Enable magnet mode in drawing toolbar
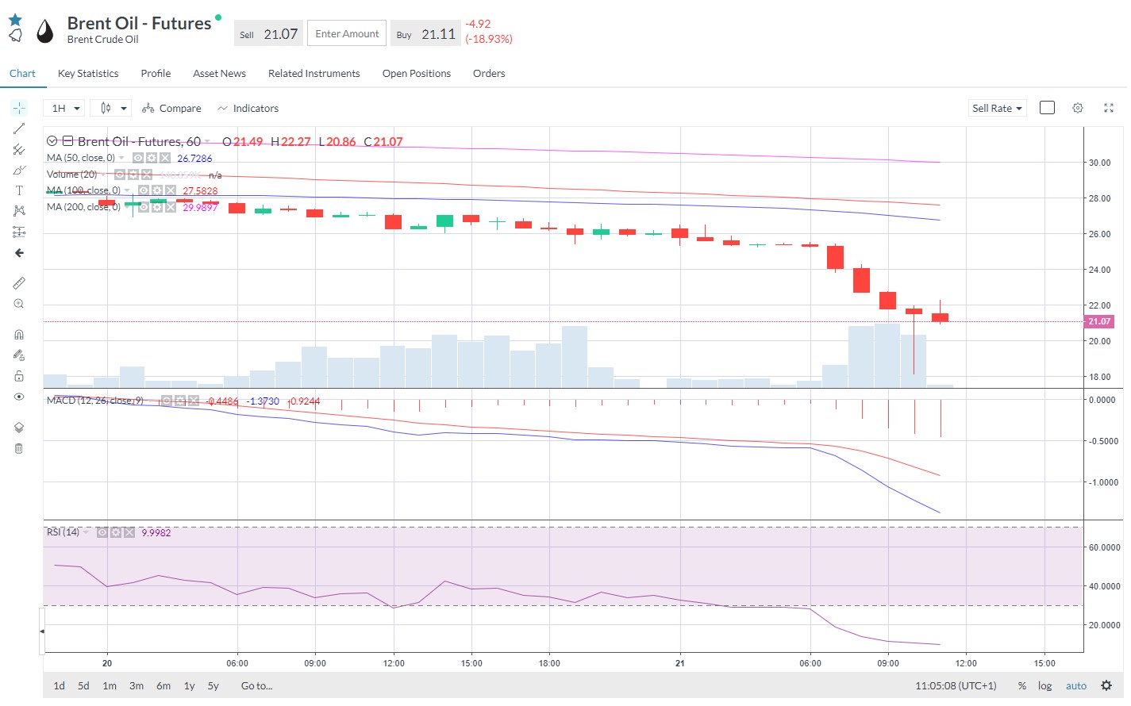Screen dimensions: 1131x706 pyautogui.click(x=19, y=335)
